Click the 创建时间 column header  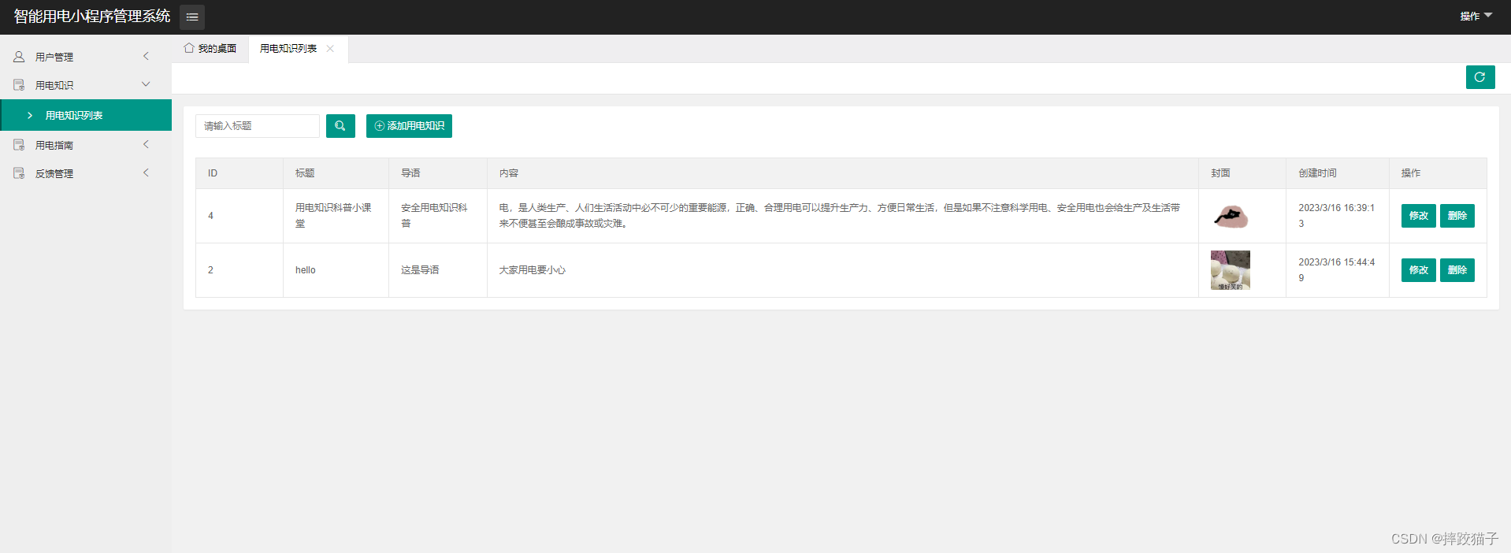click(1338, 173)
